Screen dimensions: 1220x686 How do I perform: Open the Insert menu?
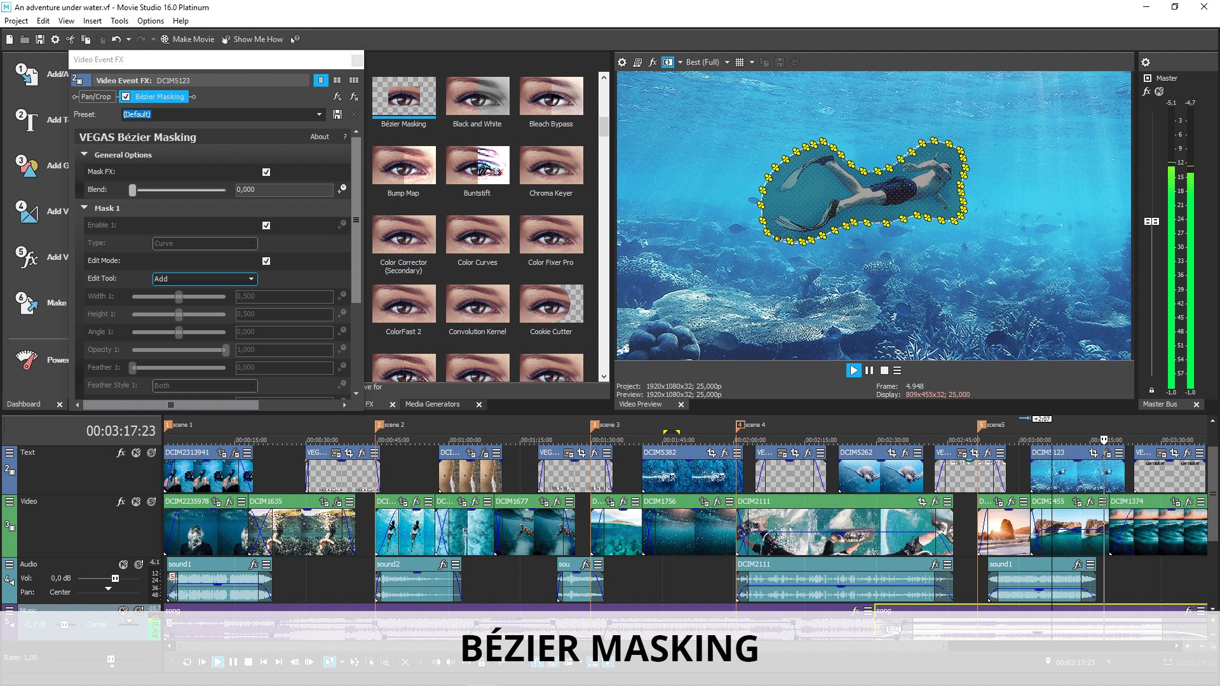(92, 21)
